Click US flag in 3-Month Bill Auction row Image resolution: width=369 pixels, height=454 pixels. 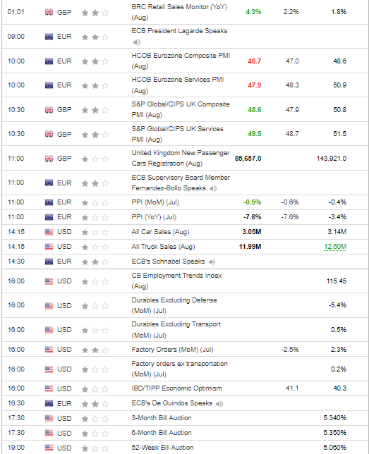click(x=49, y=418)
